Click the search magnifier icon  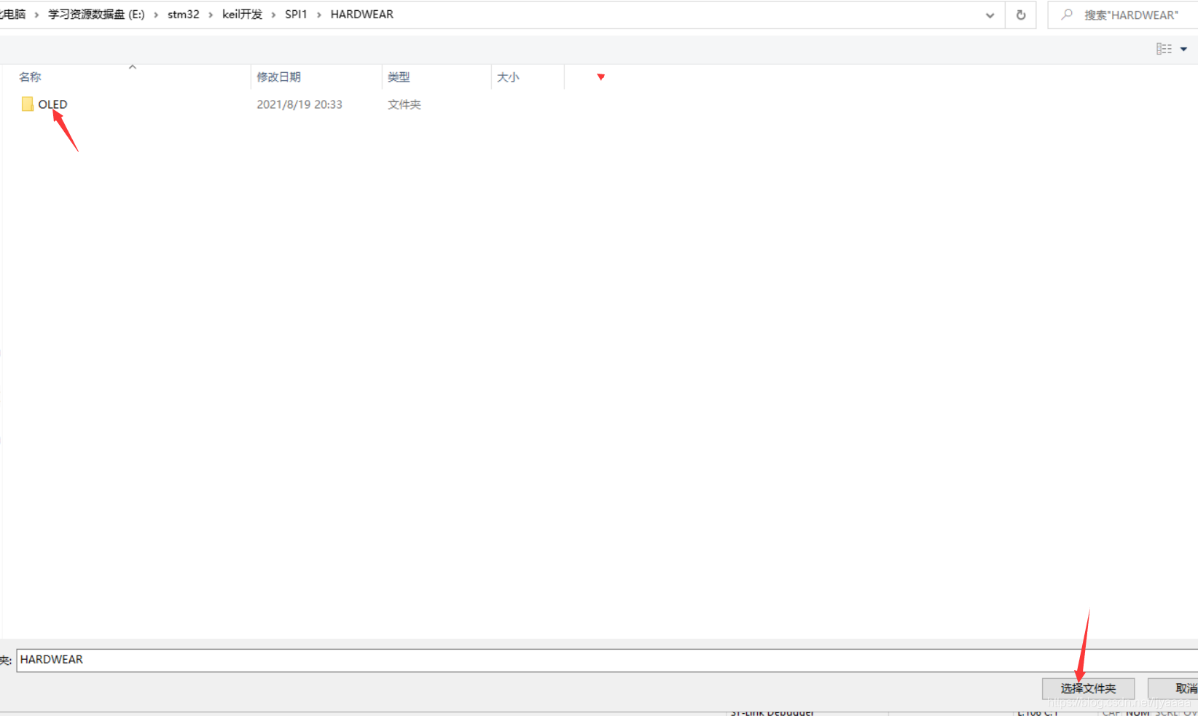coord(1067,15)
